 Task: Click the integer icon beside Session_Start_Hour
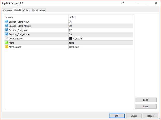click(7, 22)
